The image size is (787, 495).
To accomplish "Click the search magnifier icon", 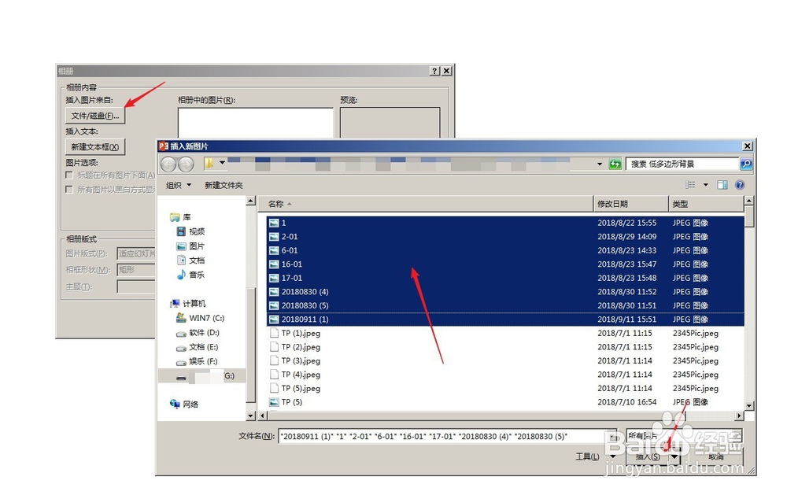I will click(x=746, y=164).
